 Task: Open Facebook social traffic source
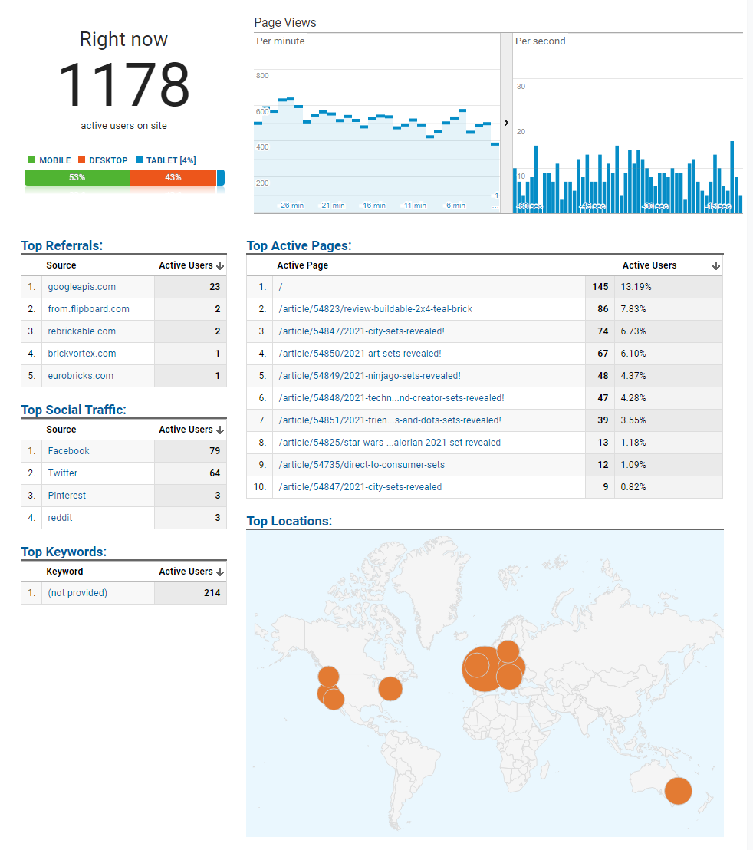68,451
